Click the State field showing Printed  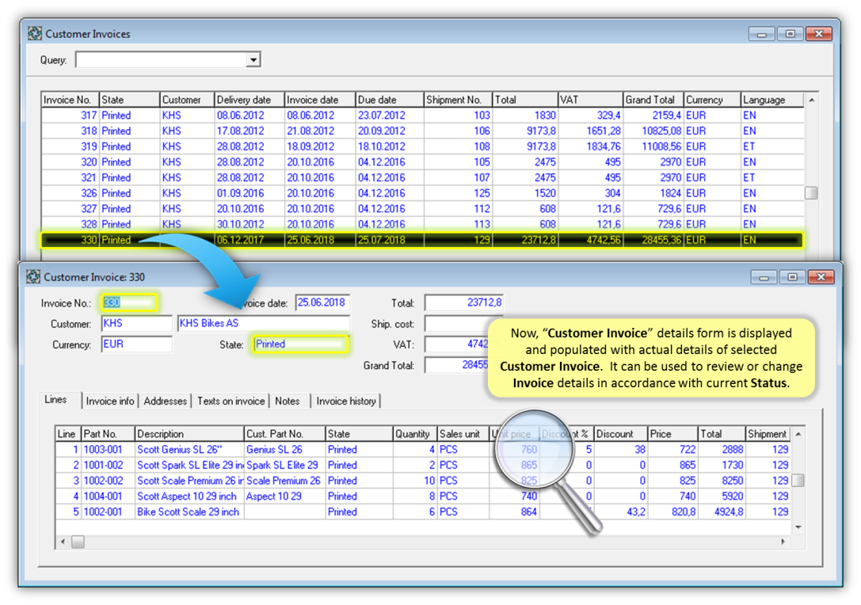point(300,344)
